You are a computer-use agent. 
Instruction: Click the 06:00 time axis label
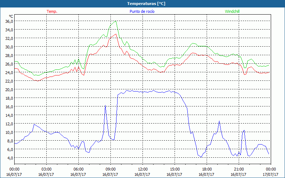[x=78, y=169]
